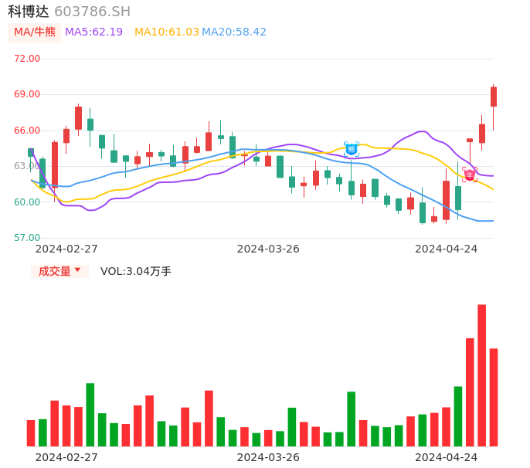This screenshot has width=530, height=468.
Task: Click the last candlestick near 69.00
Action: coord(493,97)
